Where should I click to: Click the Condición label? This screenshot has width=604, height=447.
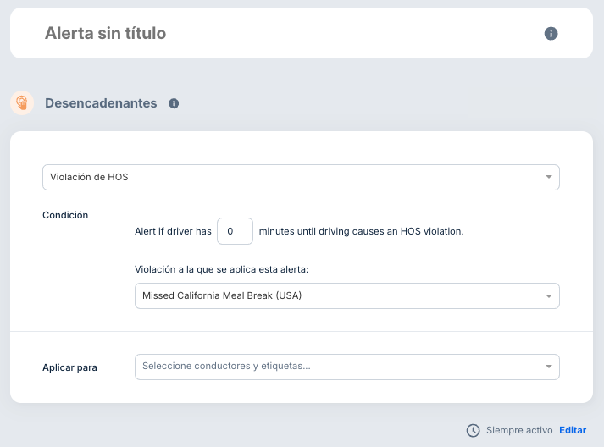point(65,215)
